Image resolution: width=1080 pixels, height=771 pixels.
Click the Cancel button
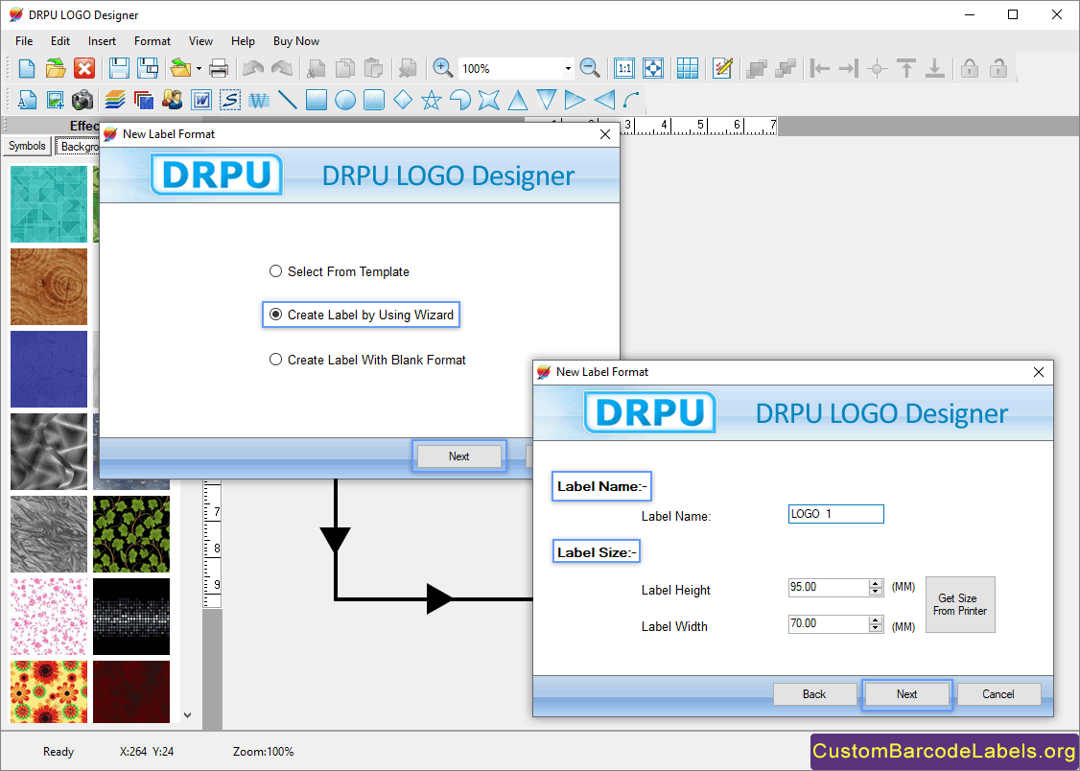(x=998, y=694)
